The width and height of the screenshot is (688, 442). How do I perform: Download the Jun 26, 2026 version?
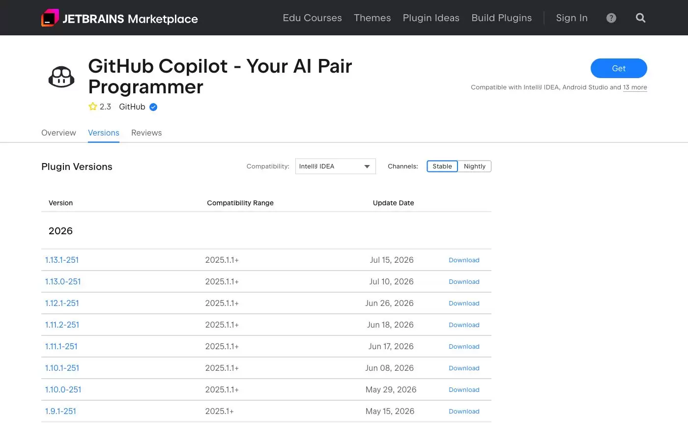[x=464, y=304]
